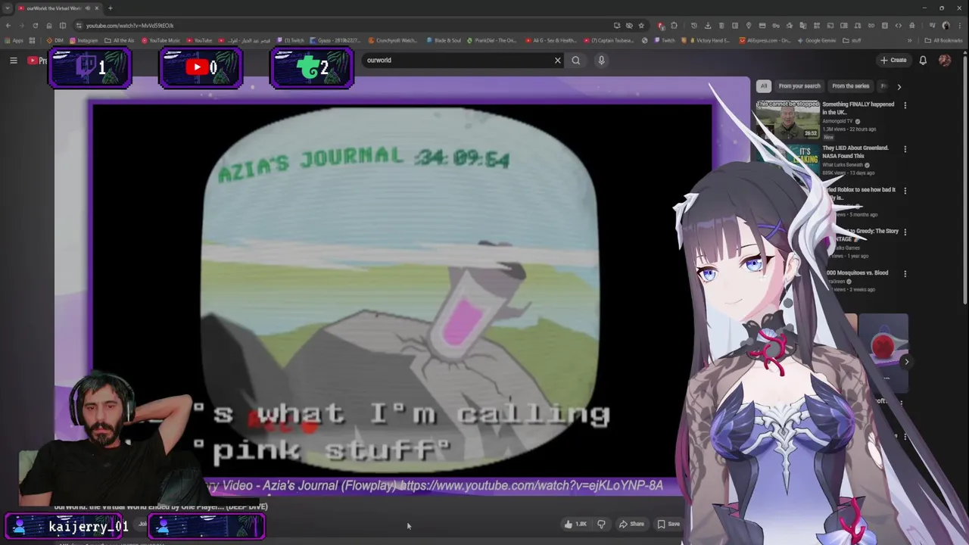Open the 'All Bookmarks' folder
This screenshot has width=969, height=545.
[944, 40]
